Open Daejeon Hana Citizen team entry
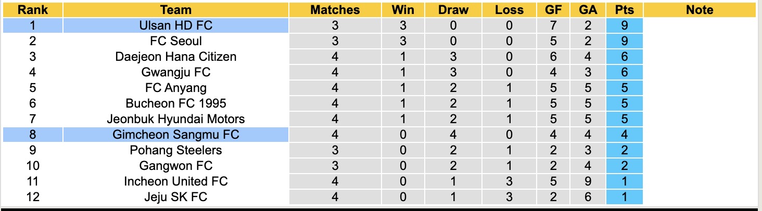 click(x=176, y=57)
